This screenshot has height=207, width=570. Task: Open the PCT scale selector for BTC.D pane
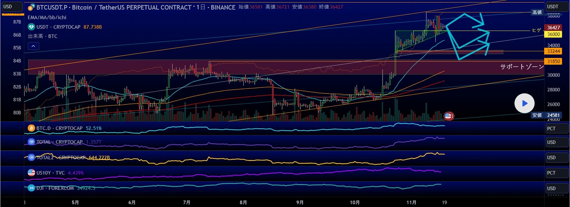(x=556, y=129)
